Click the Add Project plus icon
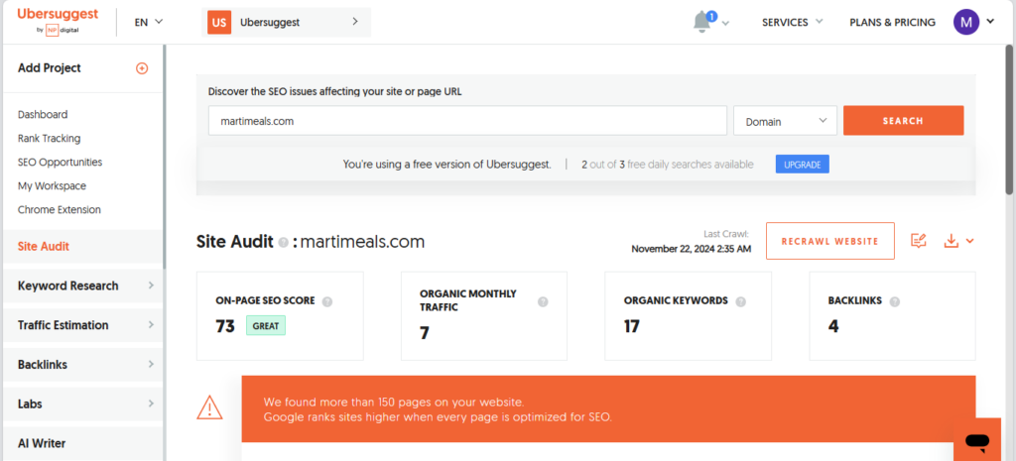Viewport: 1016px width, 461px height. tap(142, 68)
